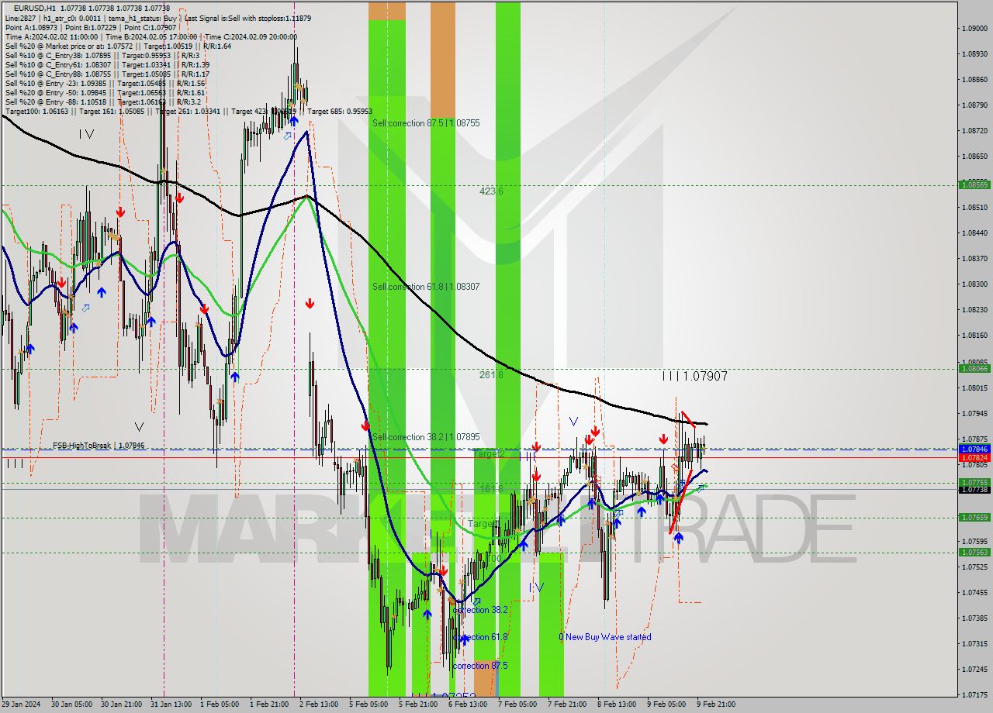Click the 'Sell %10 @ C_Entry38: 1.07895' line

(102, 55)
